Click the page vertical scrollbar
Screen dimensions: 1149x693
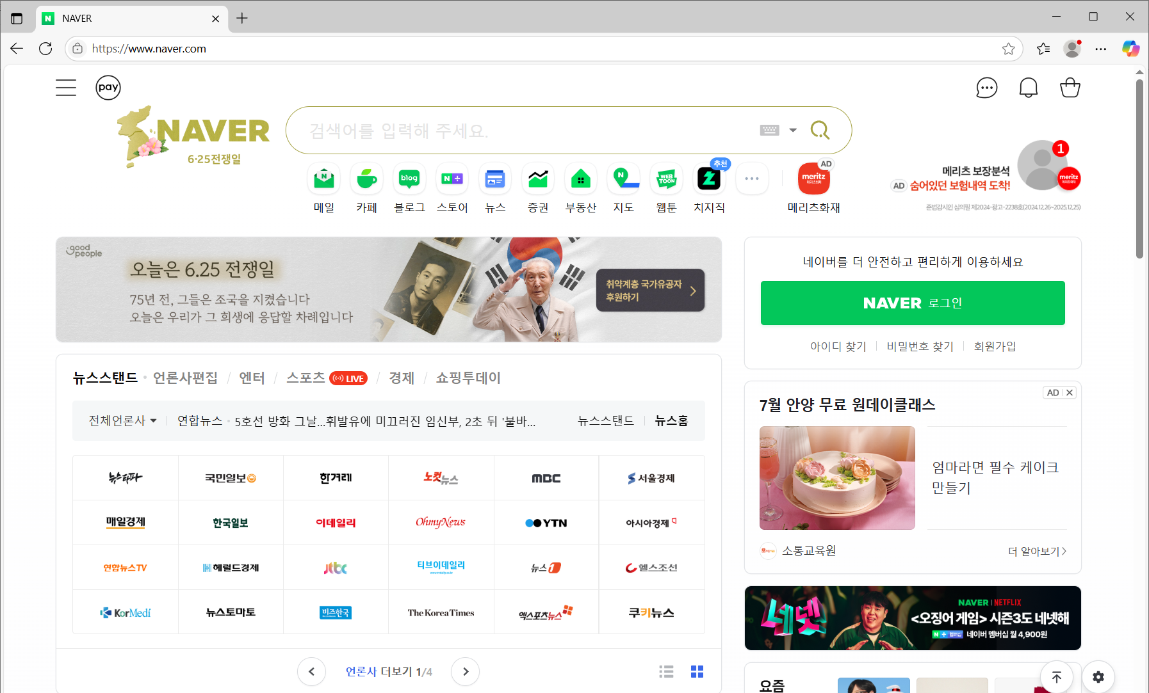pyautogui.click(x=1139, y=168)
